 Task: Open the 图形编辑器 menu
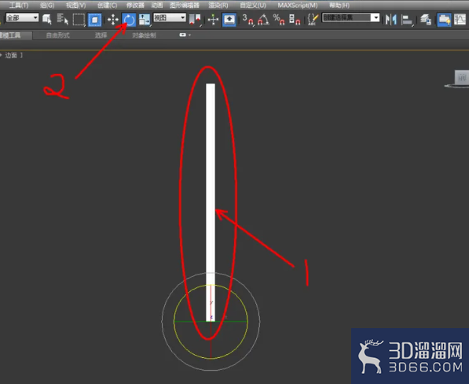coord(185,5)
